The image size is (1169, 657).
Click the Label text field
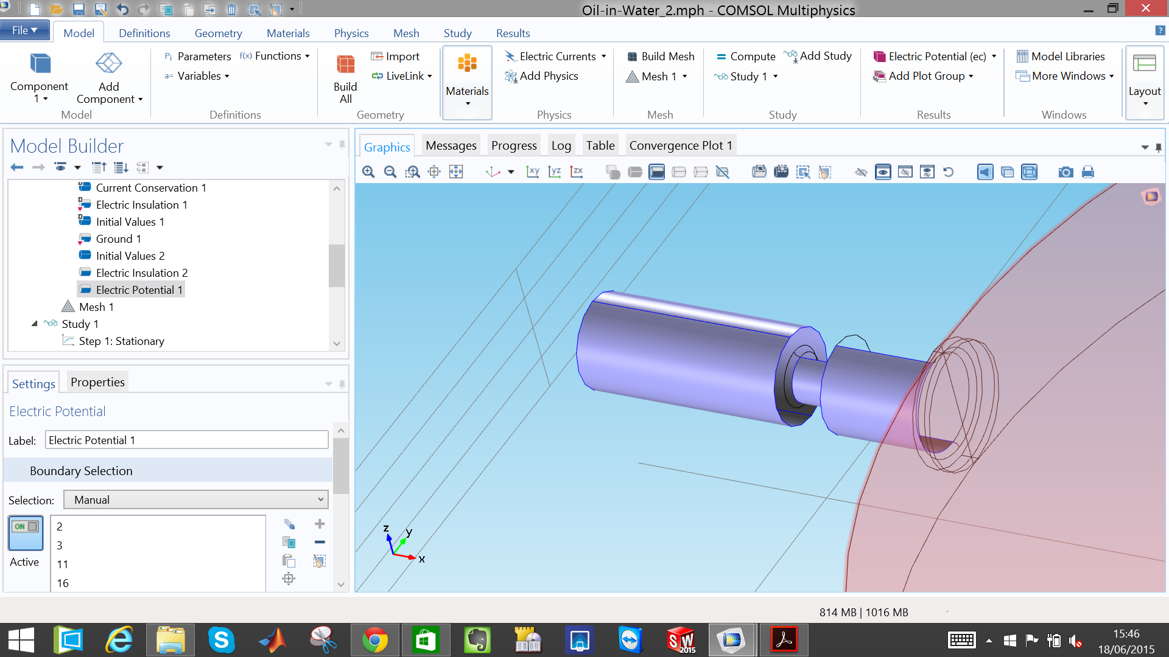coord(186,440)
